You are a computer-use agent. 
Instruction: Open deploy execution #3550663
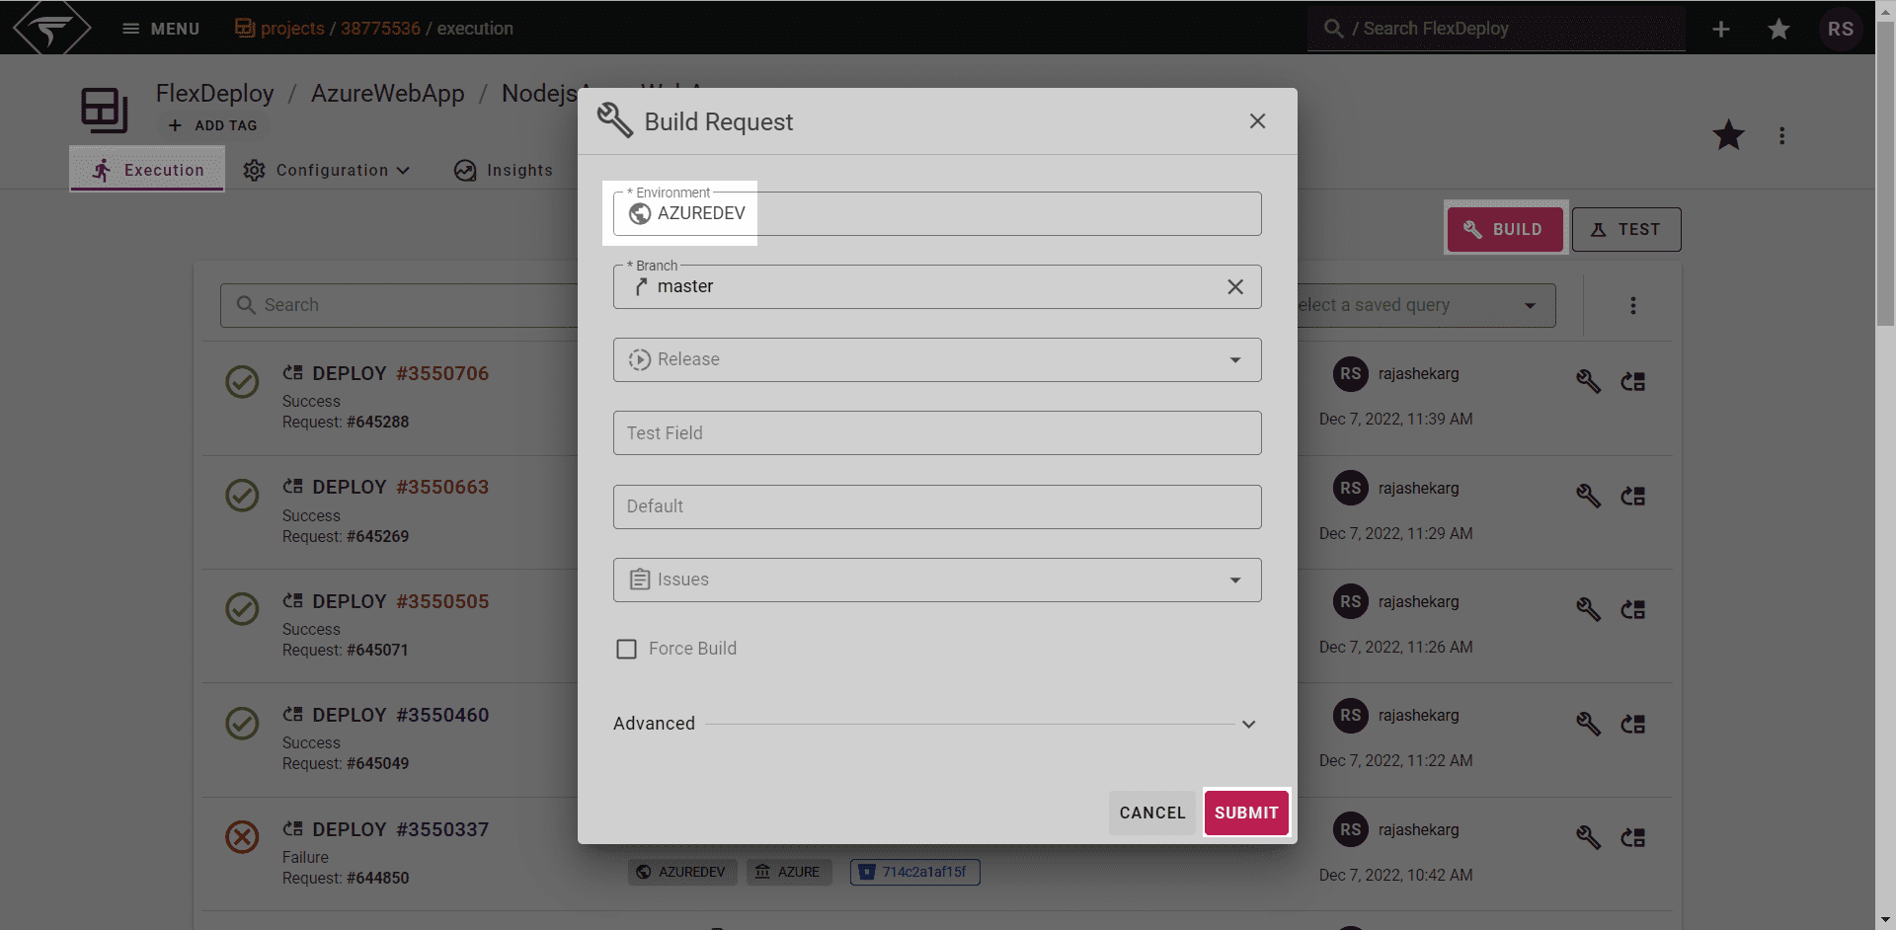[442, 487]
